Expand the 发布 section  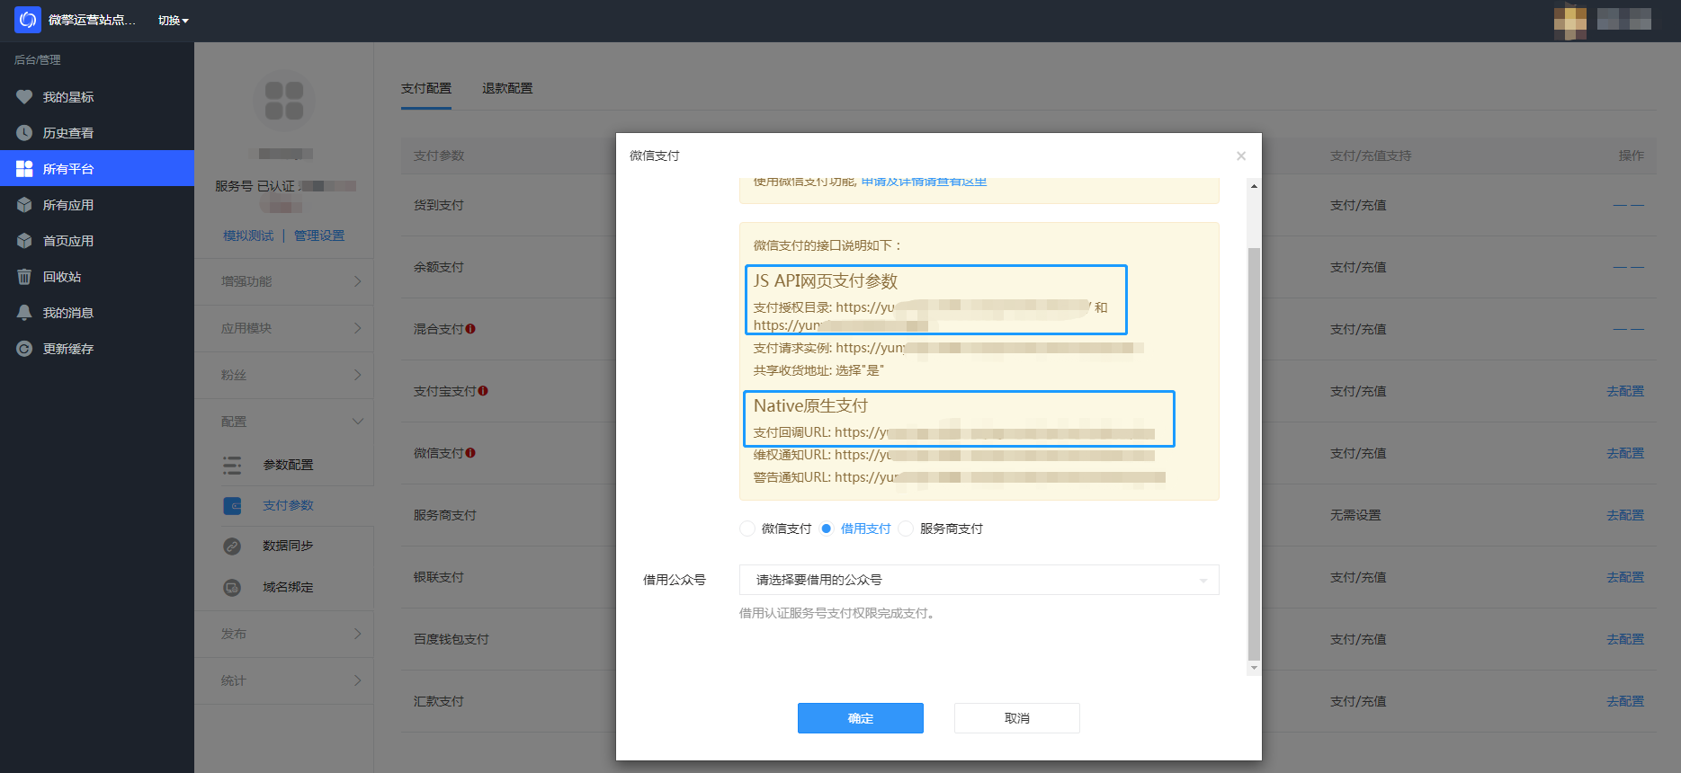[x=284, y=634]
